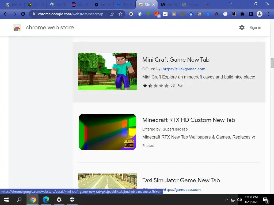The height and width of the screenshot is (205, 274).
Task: Switch to the first tab with bee icon
Action: (13, 5)
